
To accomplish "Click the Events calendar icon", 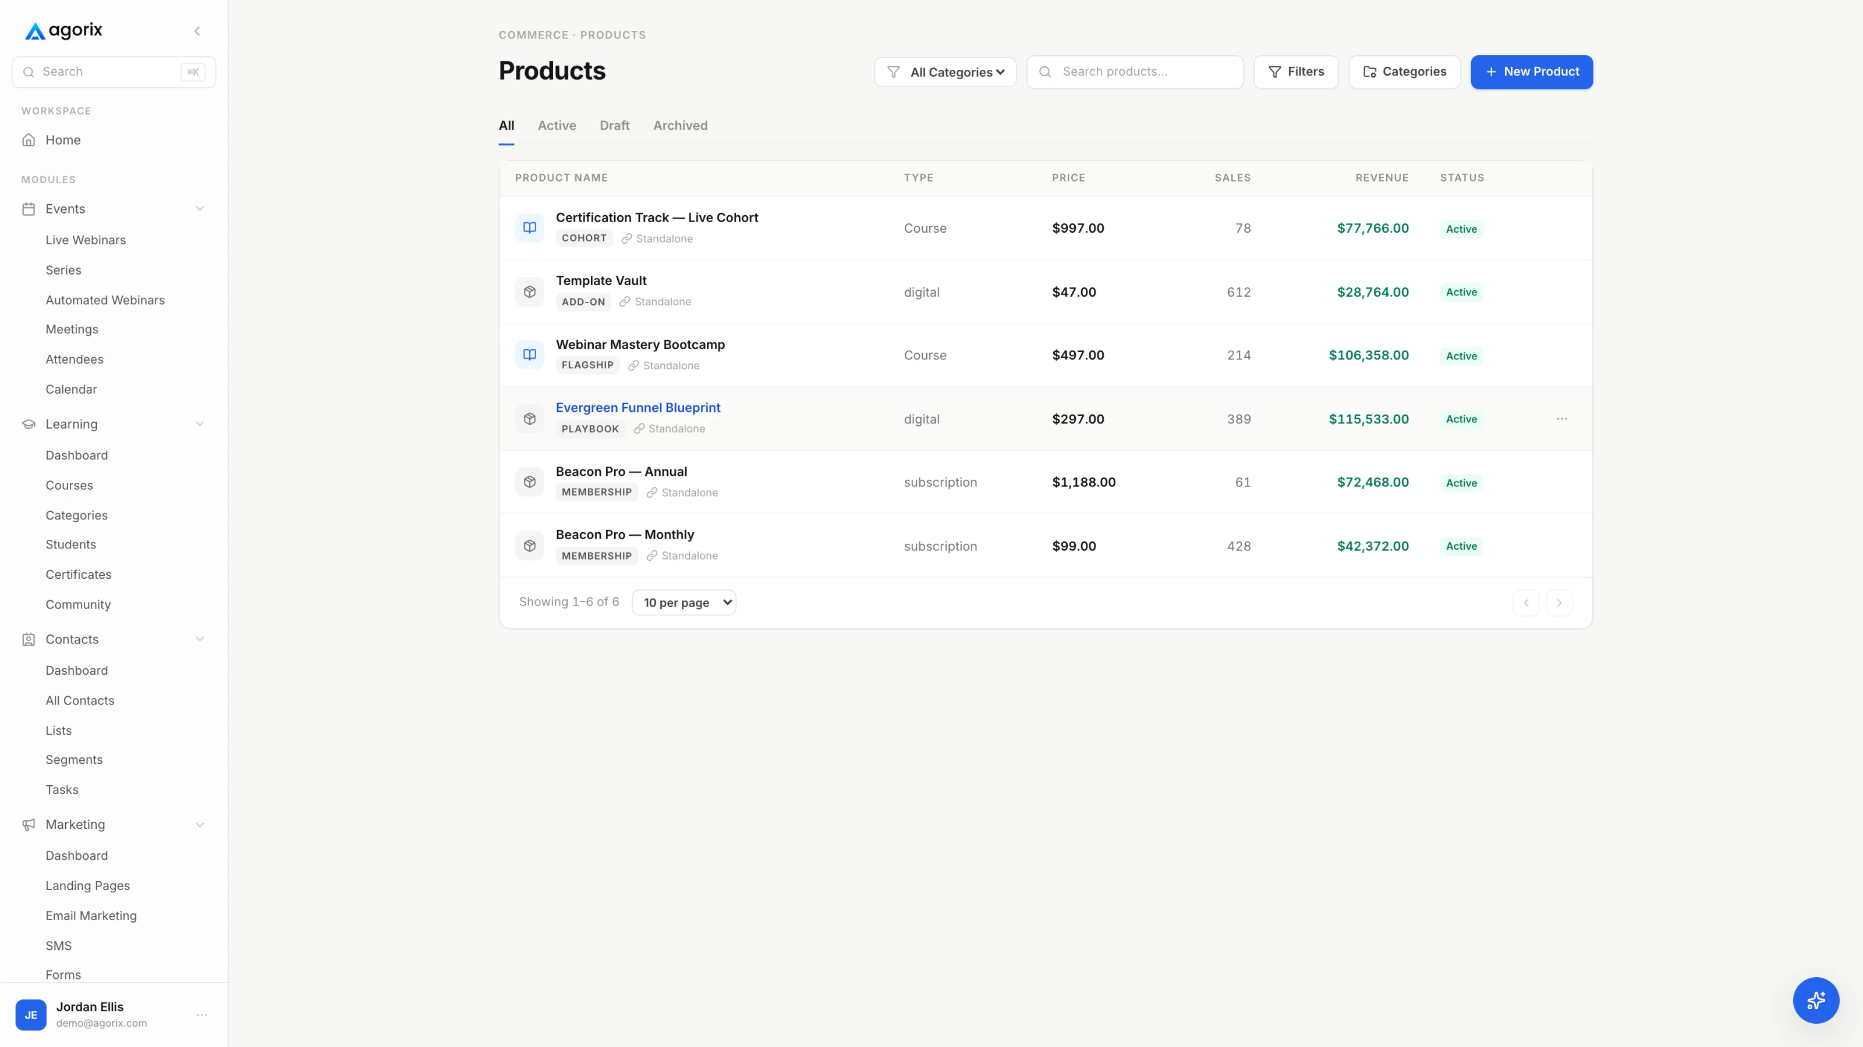I will click(x=29, y=209).
